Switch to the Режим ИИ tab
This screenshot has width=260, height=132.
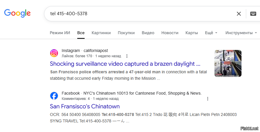coord(60,33)
